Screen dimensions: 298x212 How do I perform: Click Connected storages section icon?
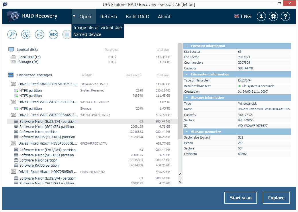(x=11, y=75)
